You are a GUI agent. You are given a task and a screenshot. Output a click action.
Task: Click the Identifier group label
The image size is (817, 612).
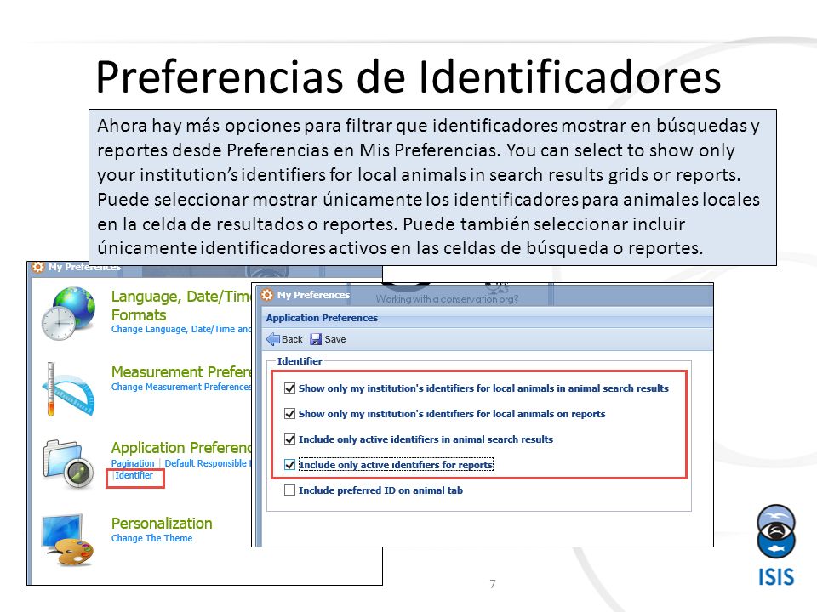click(300, 361)
